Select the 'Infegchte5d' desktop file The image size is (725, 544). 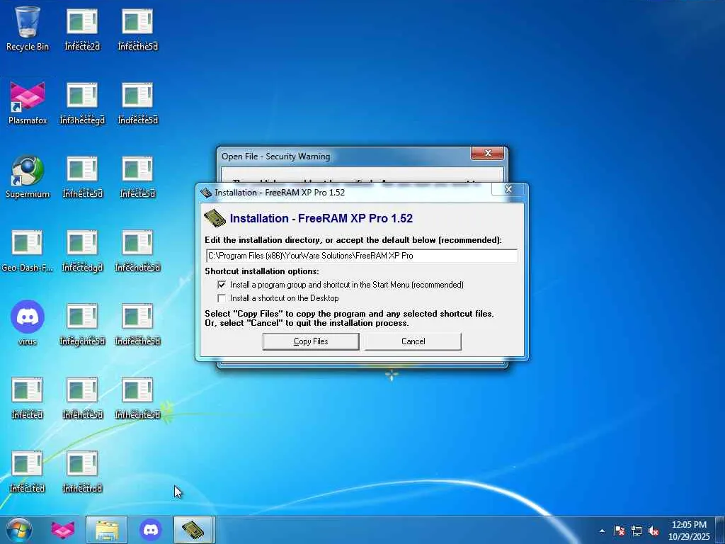[82, 324]
